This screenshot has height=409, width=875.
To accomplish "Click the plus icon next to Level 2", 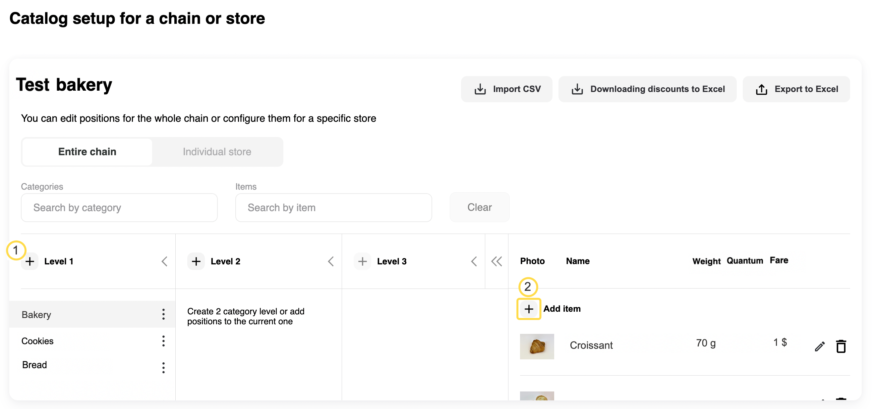I will point(196,261).
